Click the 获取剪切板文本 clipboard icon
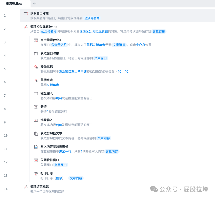Screen dimensions: 215x198 (36, 133)
